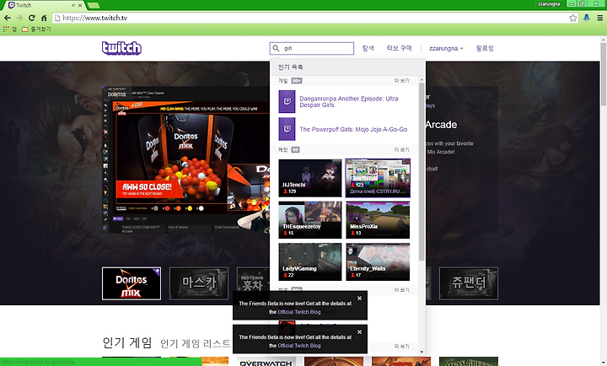Image resolution: width=607 pixels, height=366 pixels.
Task: Open a new browser tab
Action: (94, 5)
